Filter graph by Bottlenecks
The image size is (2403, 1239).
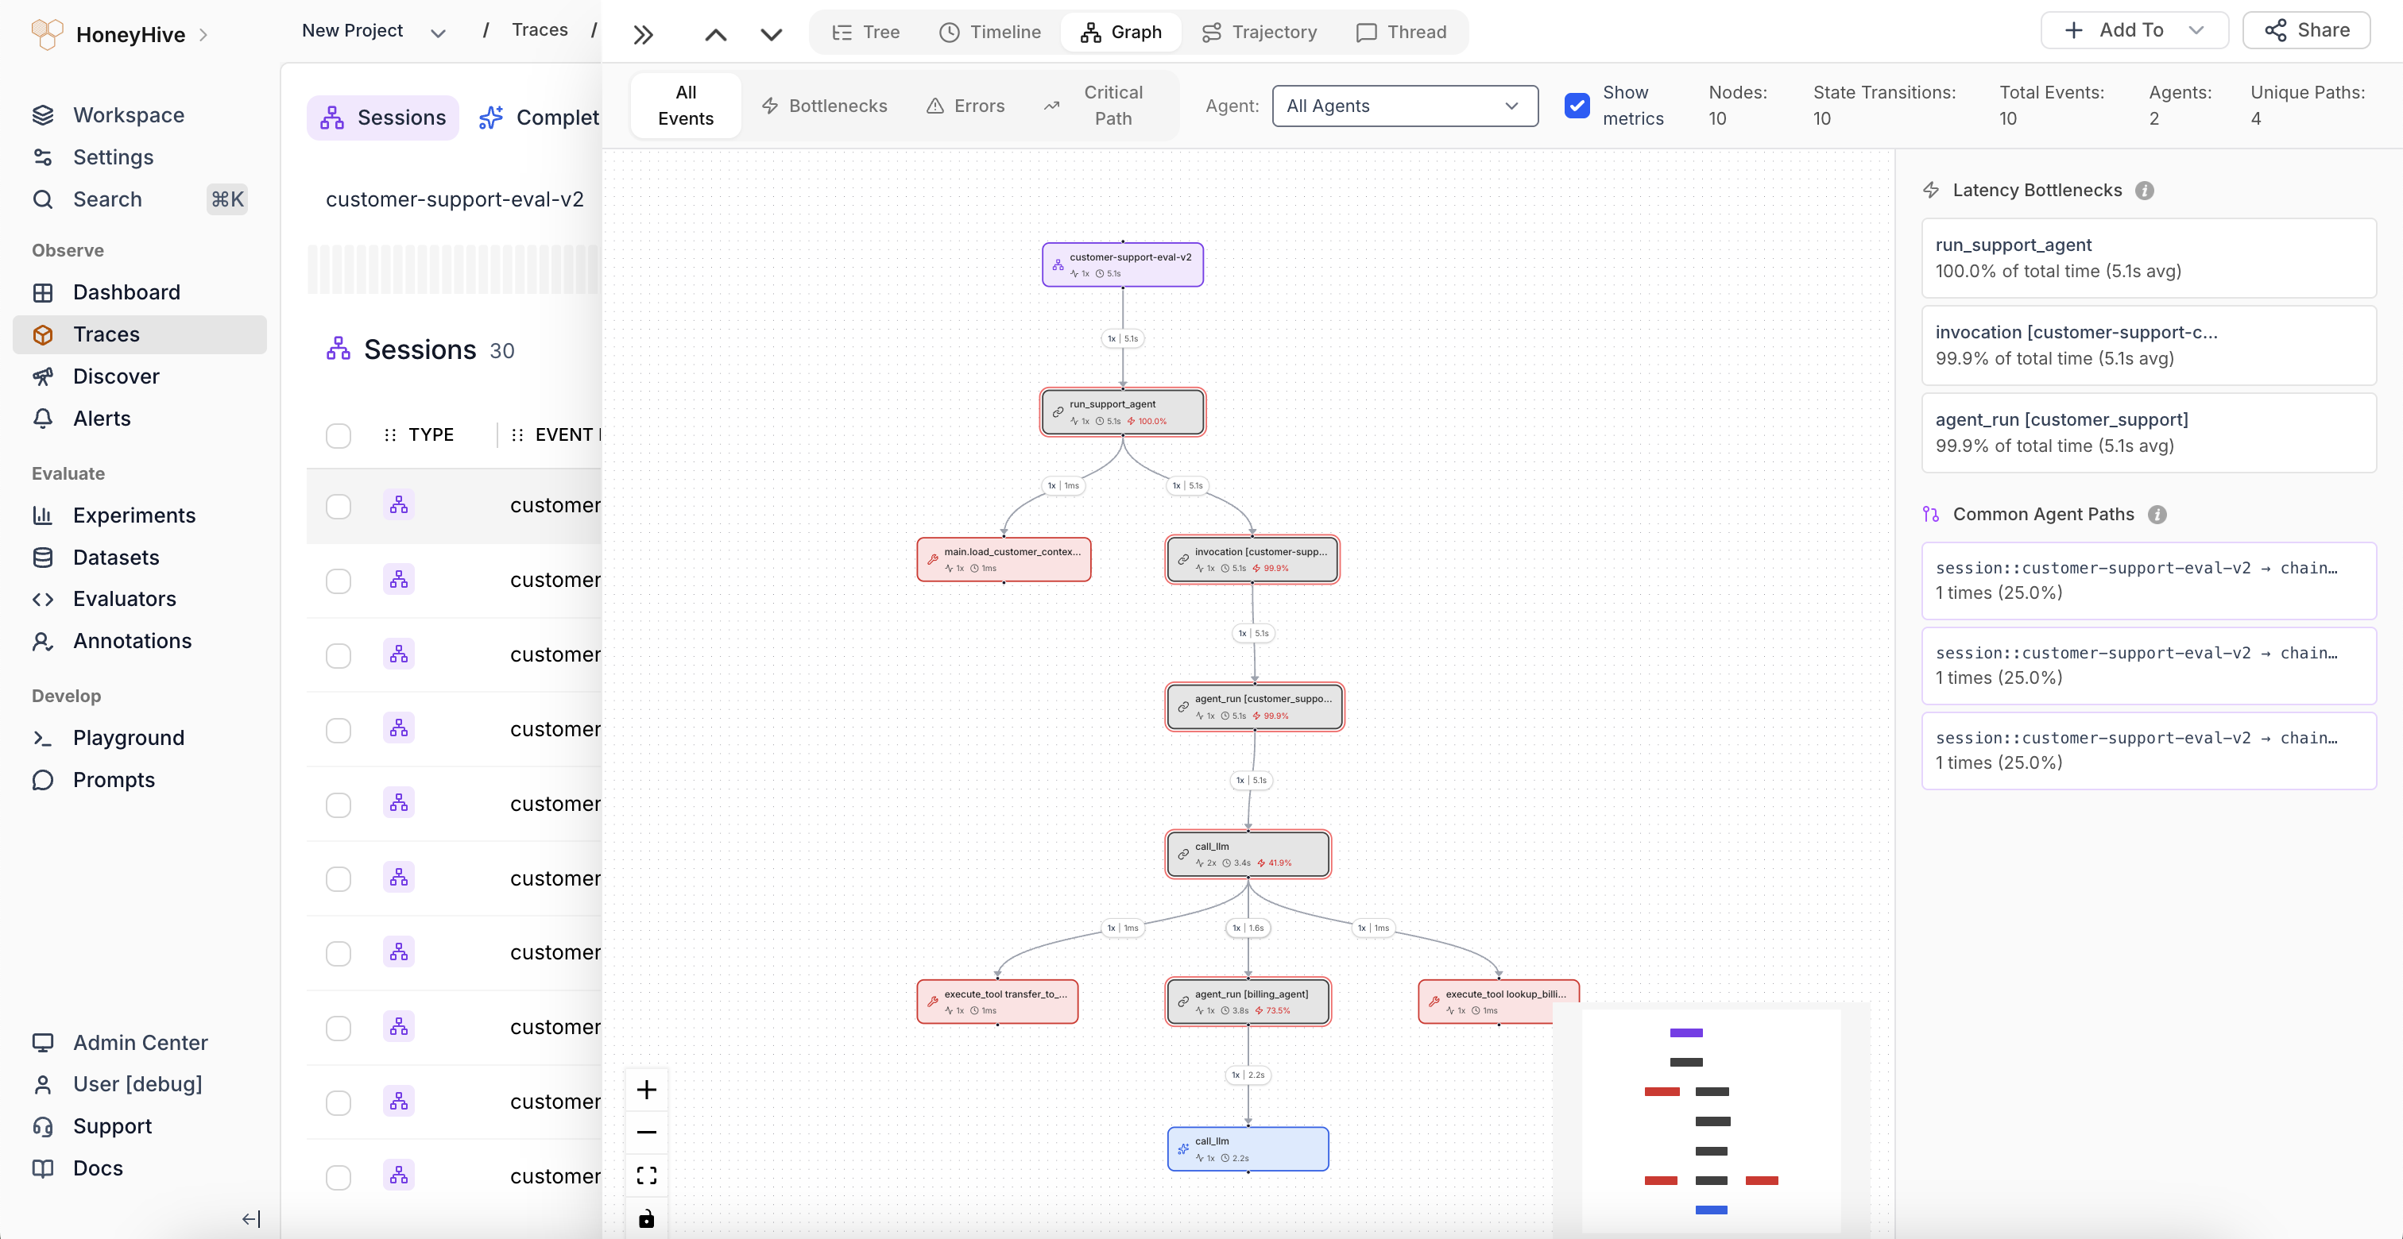[825, 106]
